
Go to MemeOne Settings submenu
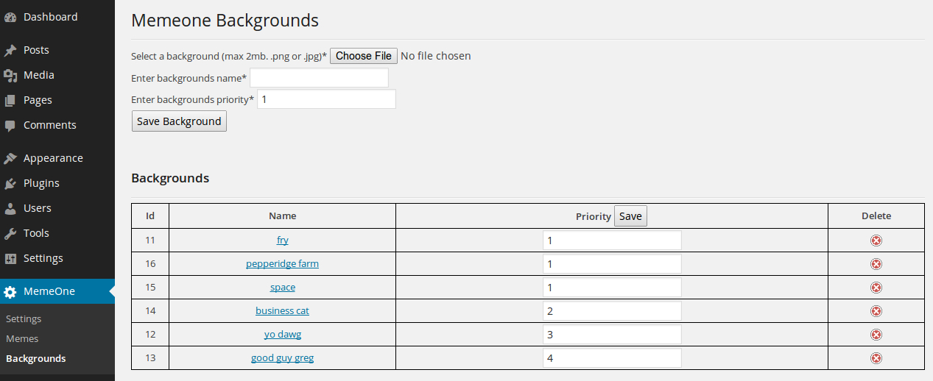[24, 319]
